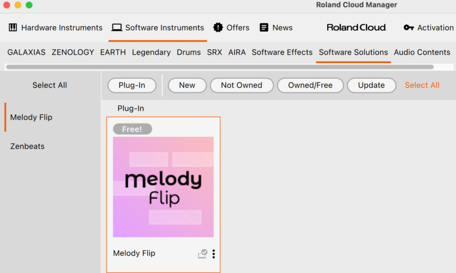Click the horizontal category scrollbar
The image size is (456, 273).
click(x=220, y=67)
